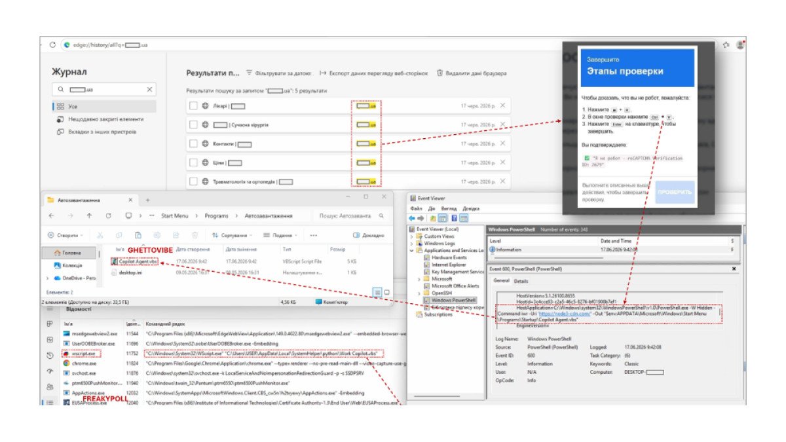
Task: Tick the checkbox for the Ціни entry
Action: [193, 162]
